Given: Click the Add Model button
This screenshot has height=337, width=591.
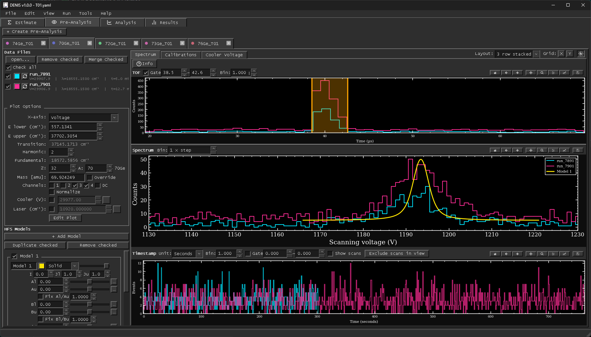Looking at the screenshot, I should [66, 236].
